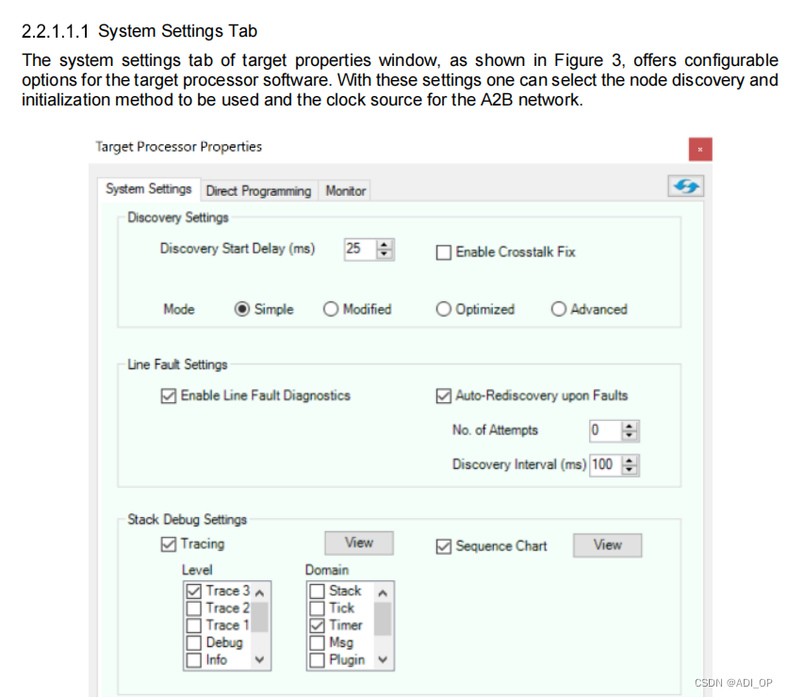
Task: Increment No. of Attempts with up arrow
Action: [x=630, y=427]
